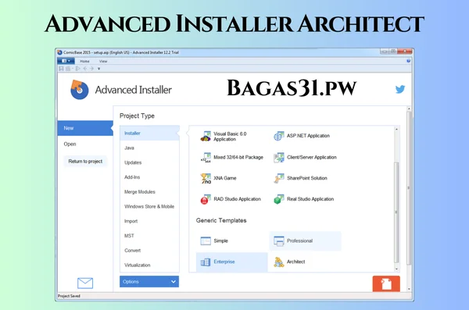
Task: Open the View ribbon tab
Action: click(x=103, y=61)
